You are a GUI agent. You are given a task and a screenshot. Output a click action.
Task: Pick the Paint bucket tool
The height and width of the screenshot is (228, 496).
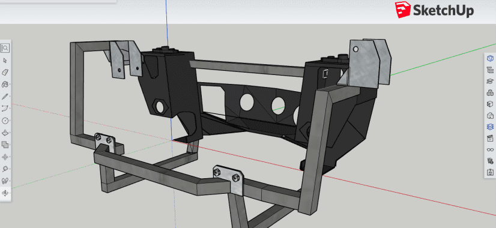(5, 85)
